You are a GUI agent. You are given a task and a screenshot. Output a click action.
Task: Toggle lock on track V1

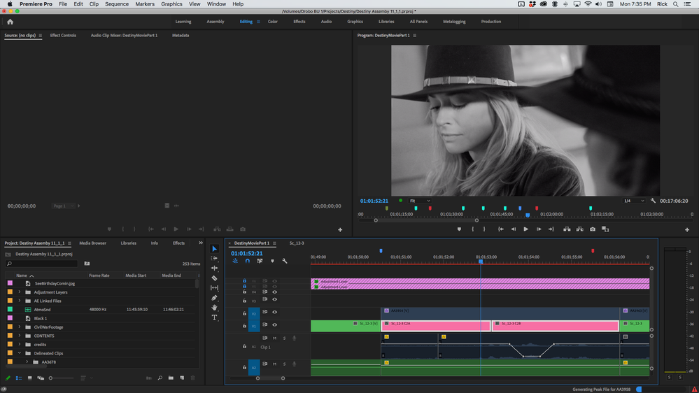pyautogui.click(x=245, y=325)
